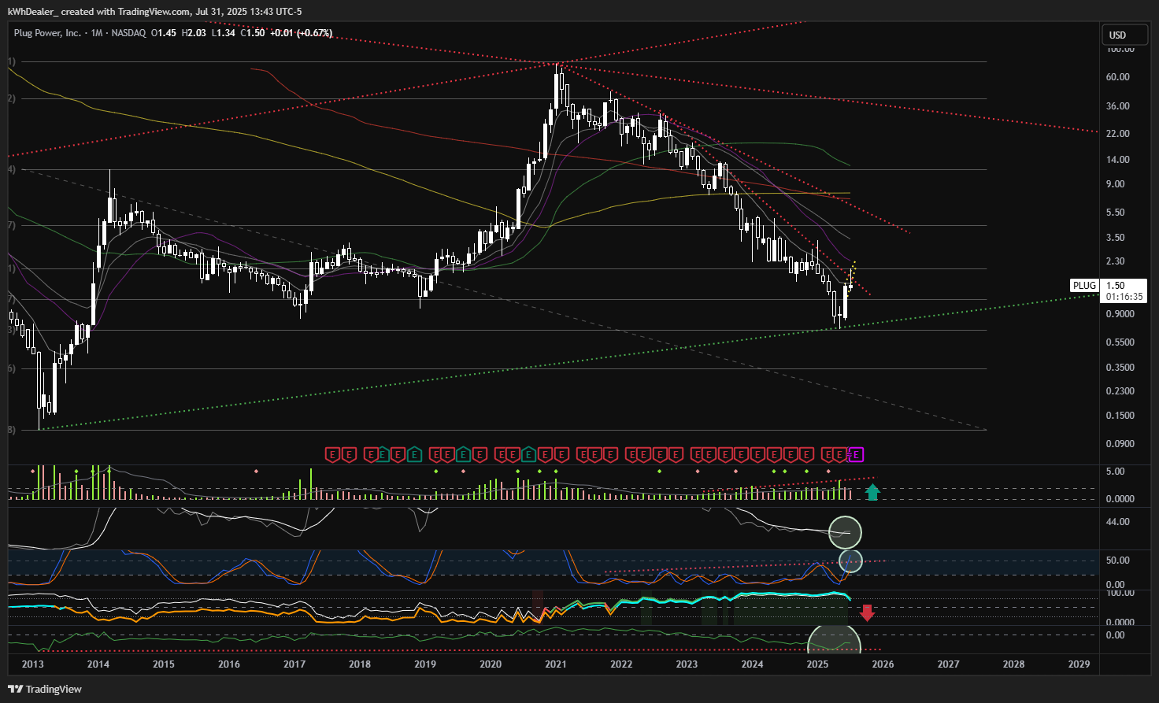1159x703 pixels.
Task: Click the 14.00 price scale label
Action: [x=1118, y=160]
